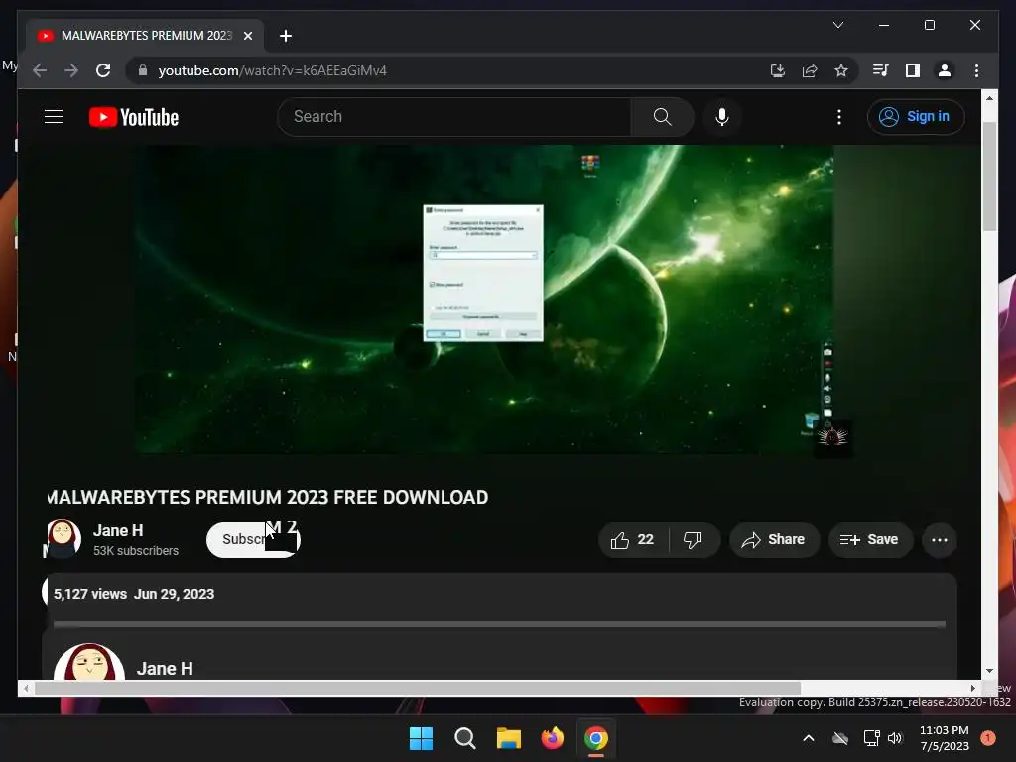Dislike this video

(x=694, y=539)
